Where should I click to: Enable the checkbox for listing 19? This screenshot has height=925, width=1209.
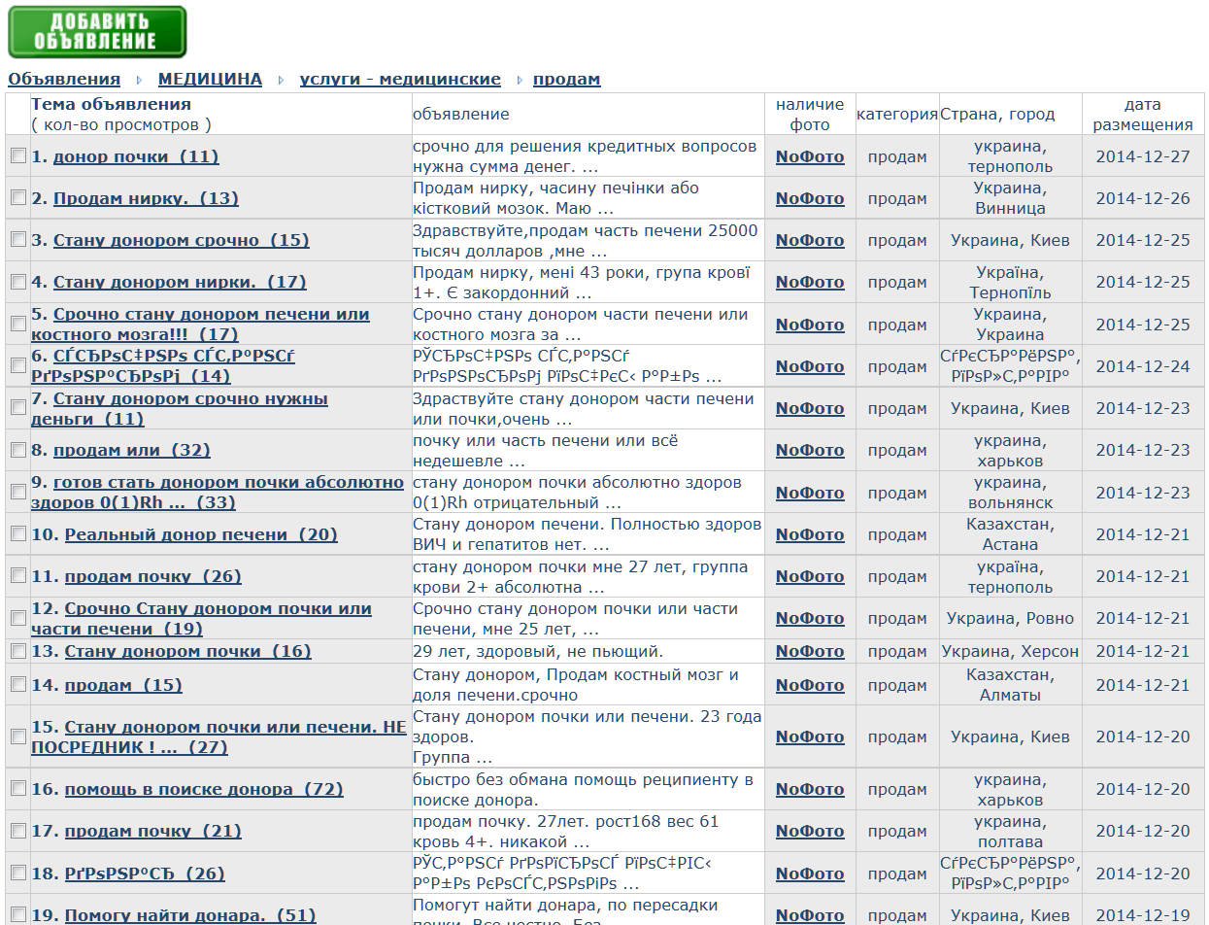click(18, 914)
